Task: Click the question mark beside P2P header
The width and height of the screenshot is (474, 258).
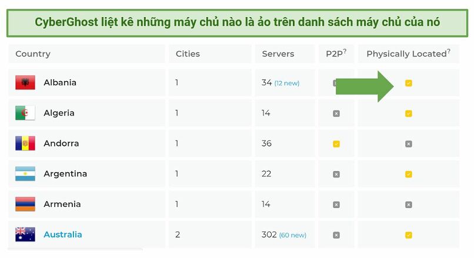Action: (345, 51)
